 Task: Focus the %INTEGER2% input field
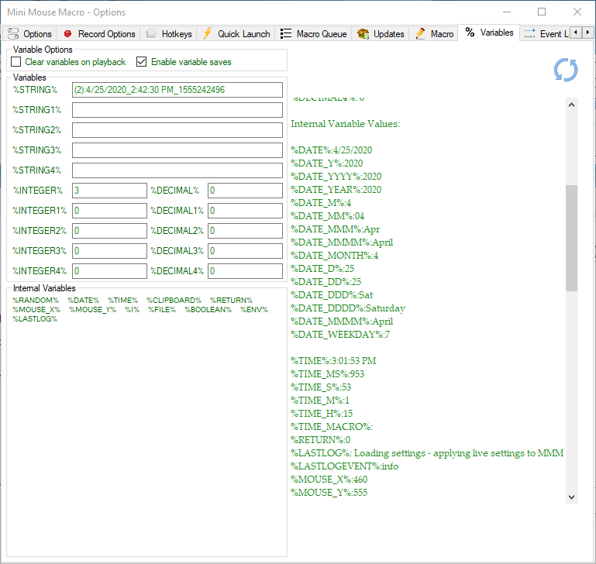tap(109, 231)
